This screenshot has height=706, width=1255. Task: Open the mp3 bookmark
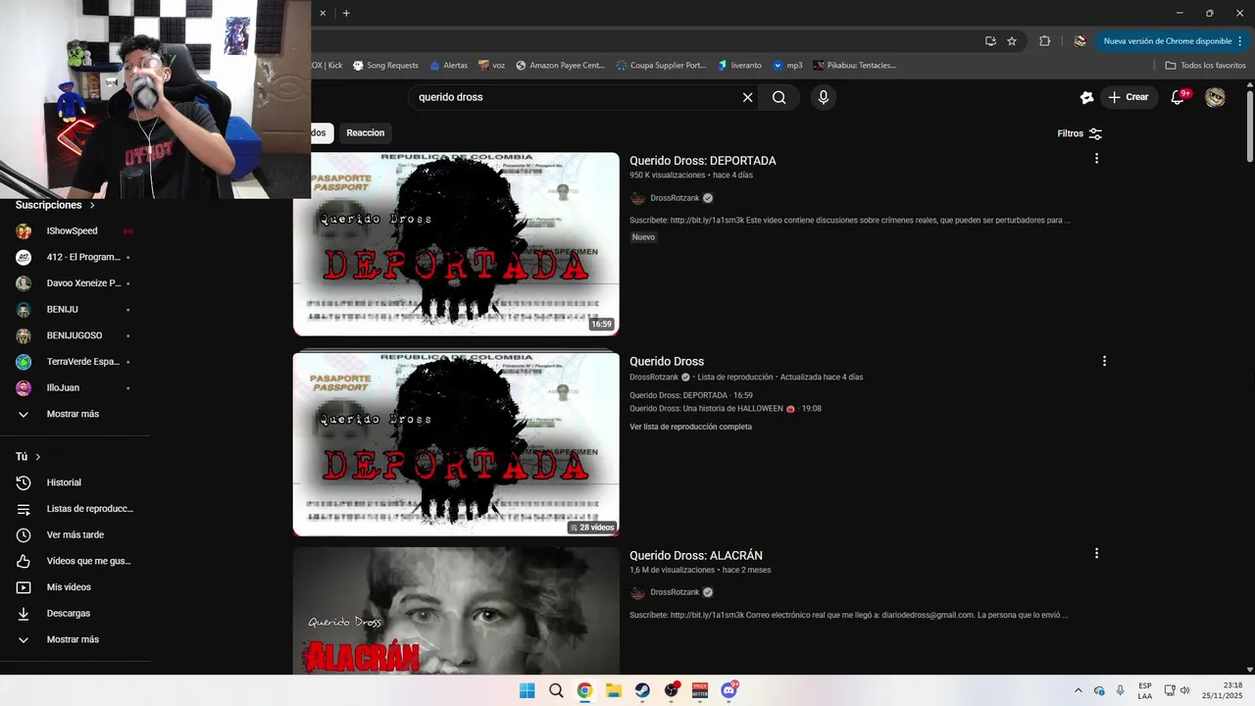[787, 66]
